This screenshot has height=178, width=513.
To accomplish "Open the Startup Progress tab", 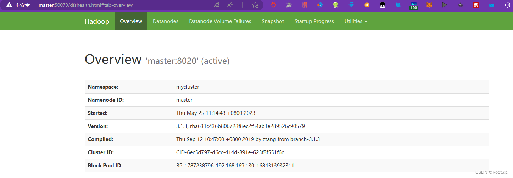I will pyautogui.click(x=314, y=21).
